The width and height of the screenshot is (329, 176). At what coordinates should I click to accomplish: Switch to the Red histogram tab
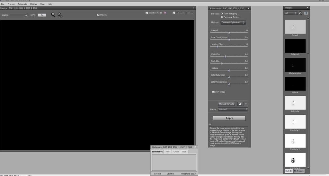168,152
